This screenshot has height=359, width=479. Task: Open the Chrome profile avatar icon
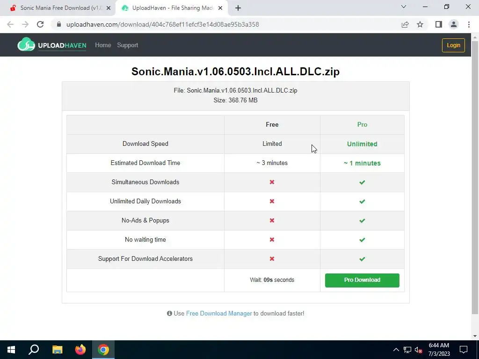pos(454,24)
